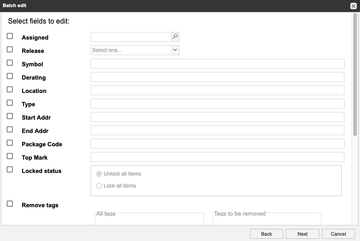The width and height of the screenshot is (360, 241).
Task: Click the Assigned search input
Action: click(131, 37)
